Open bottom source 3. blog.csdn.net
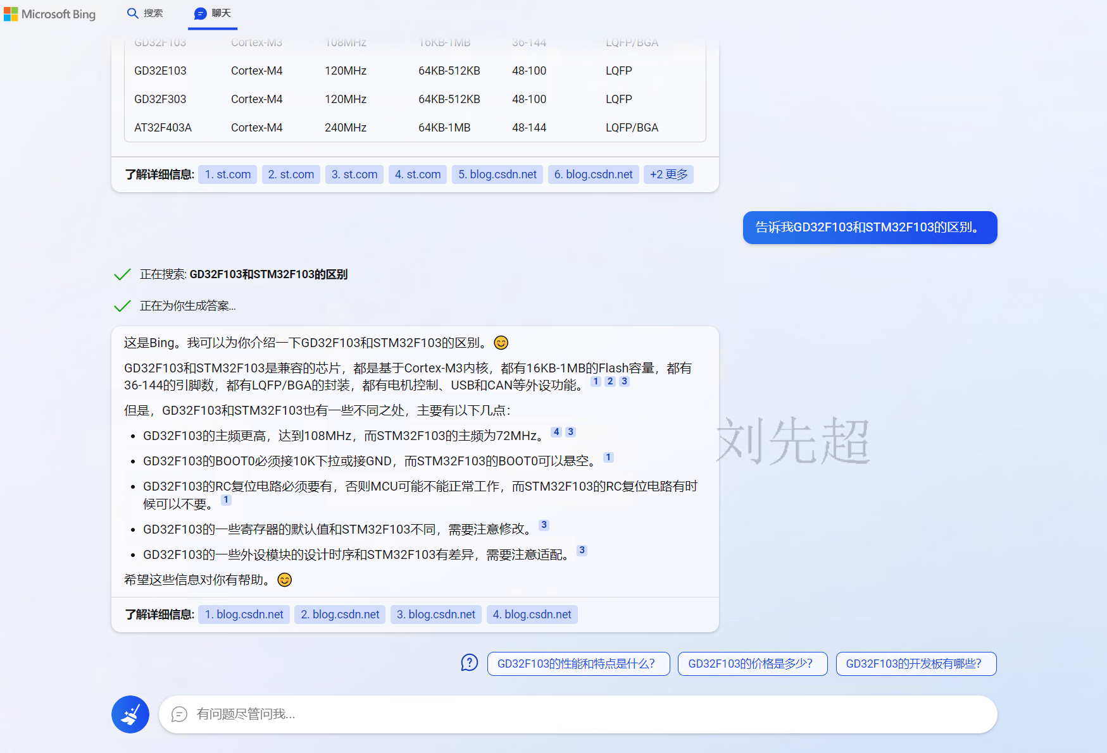 436,615
